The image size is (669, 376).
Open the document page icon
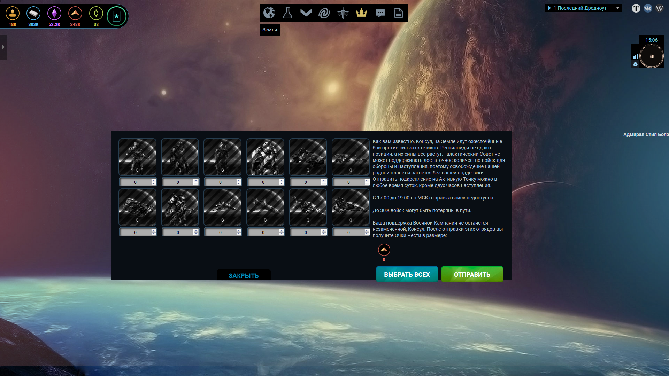(x=398, y=13)
